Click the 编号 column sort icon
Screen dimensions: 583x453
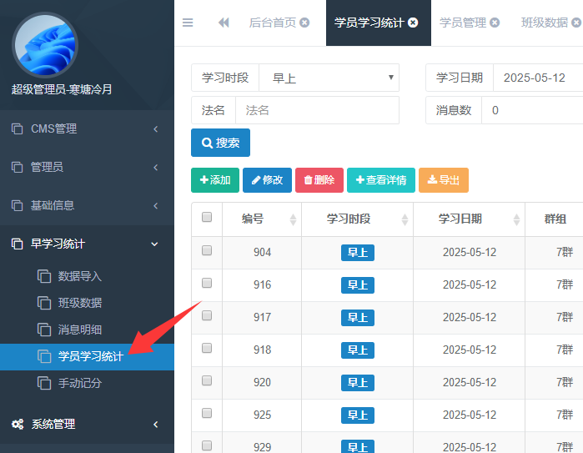pos(293,219)
